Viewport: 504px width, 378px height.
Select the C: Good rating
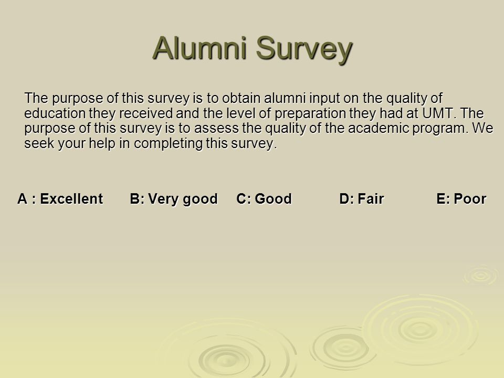[x=264, y=198]
